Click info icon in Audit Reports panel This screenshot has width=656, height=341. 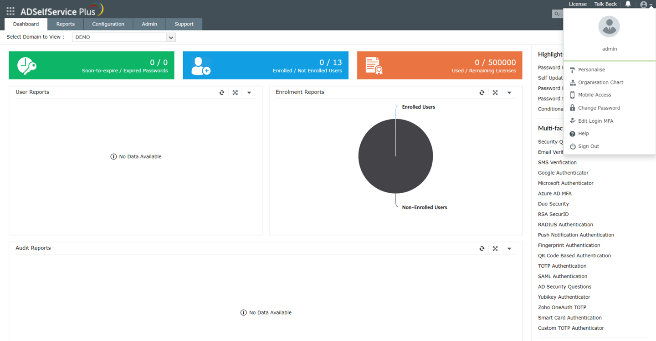(243, 312)
